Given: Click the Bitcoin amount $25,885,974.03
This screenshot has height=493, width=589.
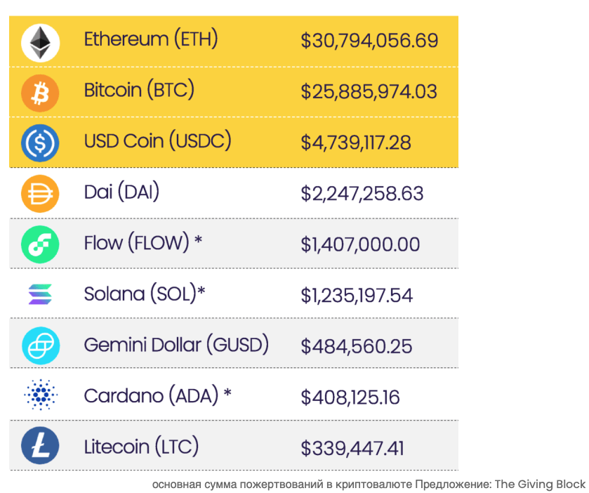Looking at the screenshot, I should pyautogui.click(x=369, y=91).
